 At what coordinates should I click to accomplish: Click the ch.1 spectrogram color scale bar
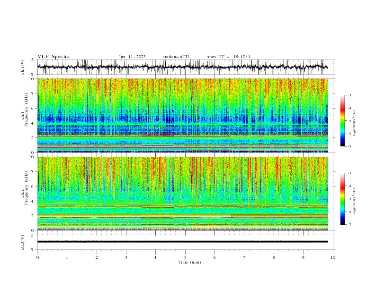(x=342, y=121)
